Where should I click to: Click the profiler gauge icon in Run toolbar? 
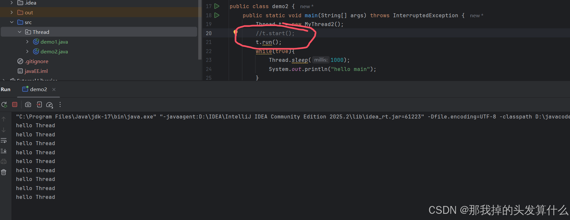coord(49,104)
